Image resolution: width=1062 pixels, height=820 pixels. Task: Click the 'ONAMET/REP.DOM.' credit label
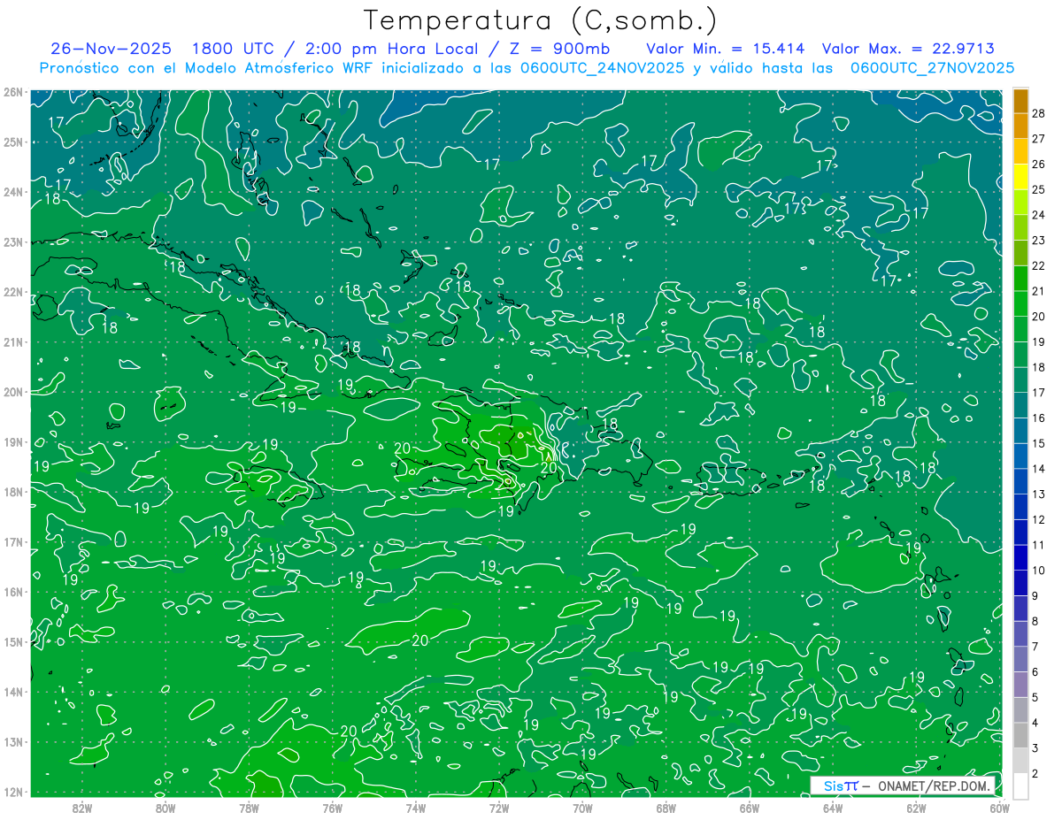(x=935, y=786)
